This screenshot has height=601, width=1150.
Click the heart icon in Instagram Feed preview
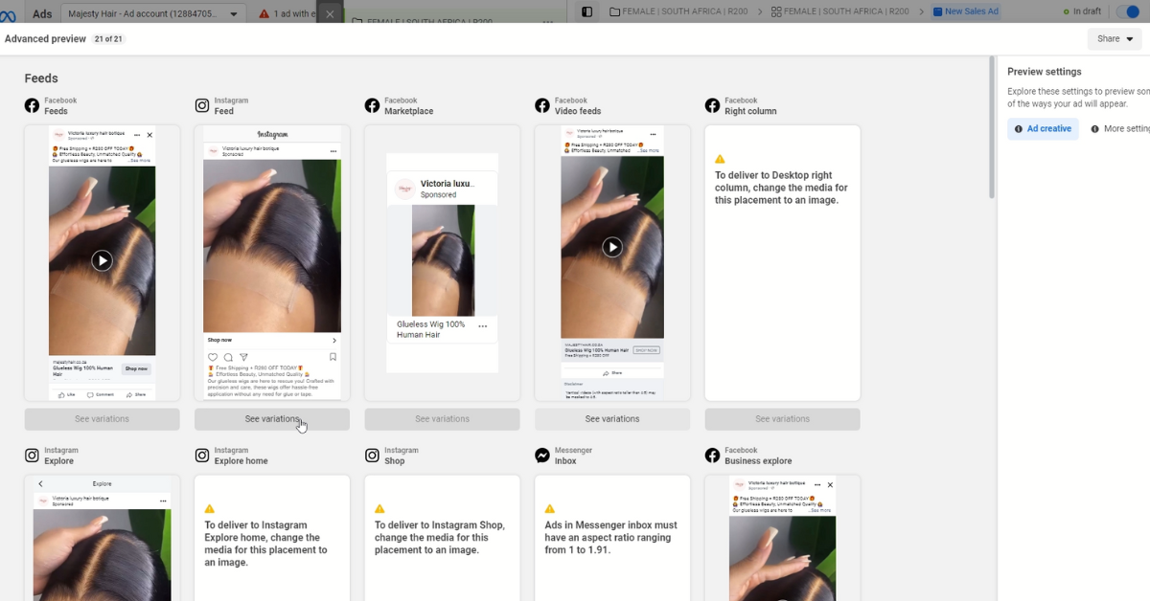212,357
